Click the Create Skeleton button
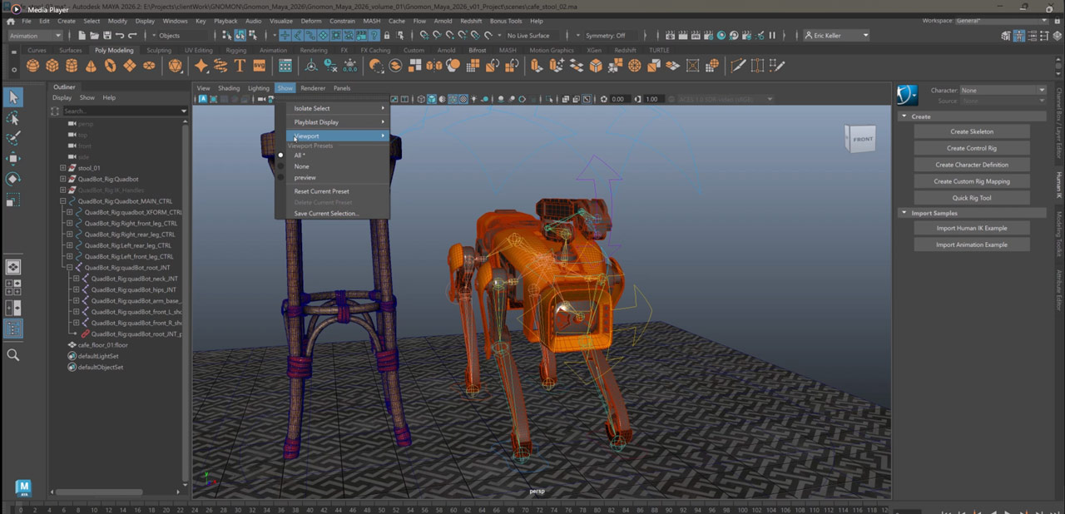The height and width of the screenshot is (514, 1065). pyautogui.click(x=971, y=131)
